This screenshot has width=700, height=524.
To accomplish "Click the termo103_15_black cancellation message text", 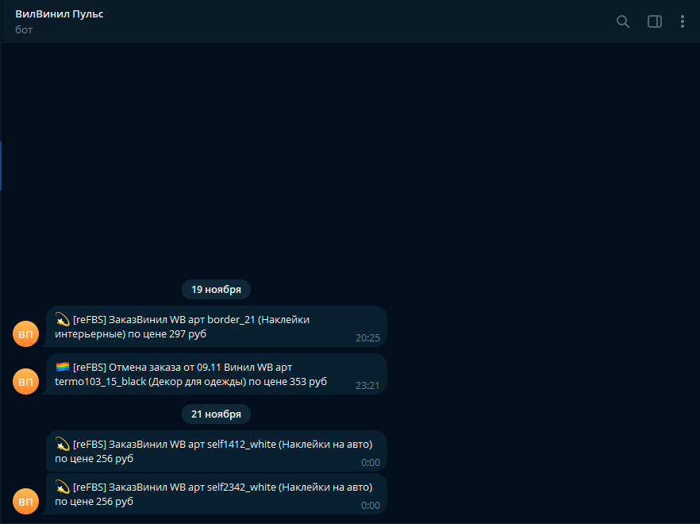I will coord(190,375).
